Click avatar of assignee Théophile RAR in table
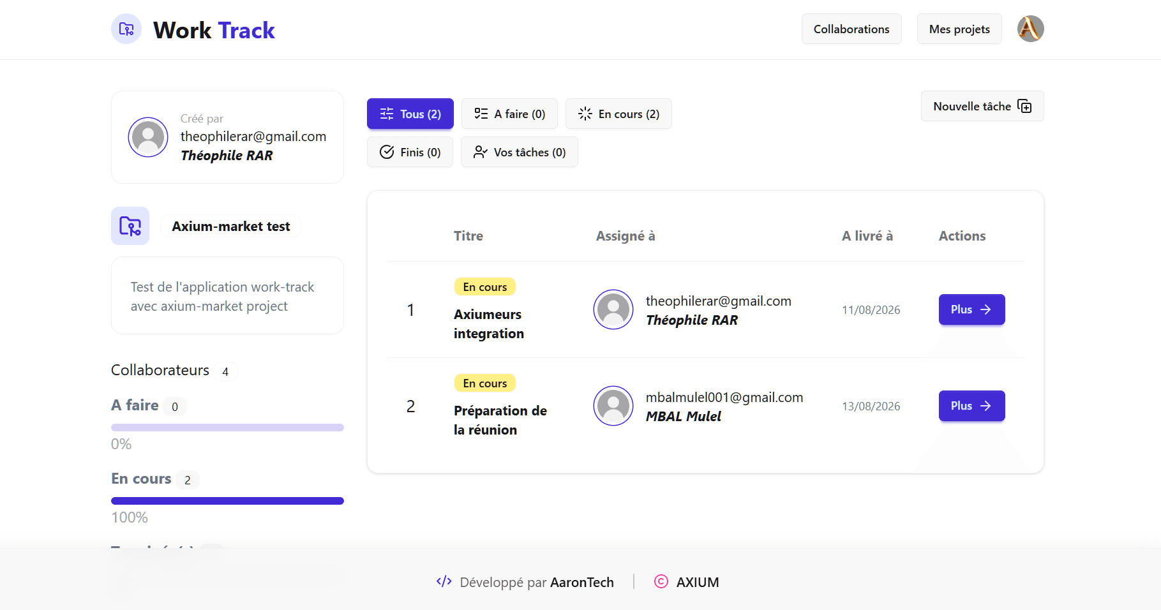The height and width of the screenshot is (610, 1161). coord(613,309)
